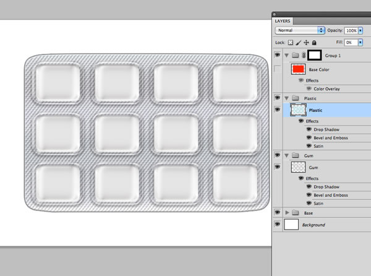Screen dimensions: 371x276
Task: Hide the selected Plastic layer
Action: 277,110
